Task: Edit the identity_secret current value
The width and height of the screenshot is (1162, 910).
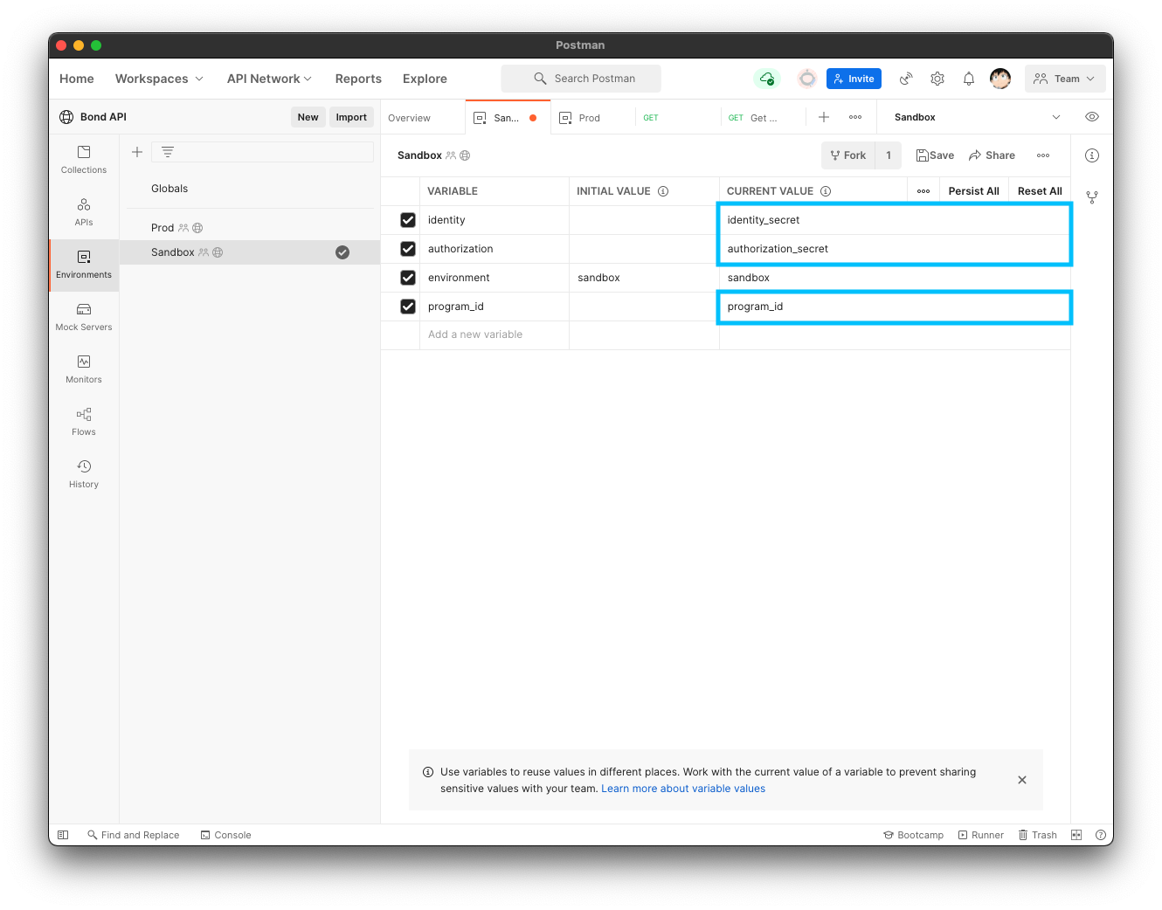Action: (894, 220)
